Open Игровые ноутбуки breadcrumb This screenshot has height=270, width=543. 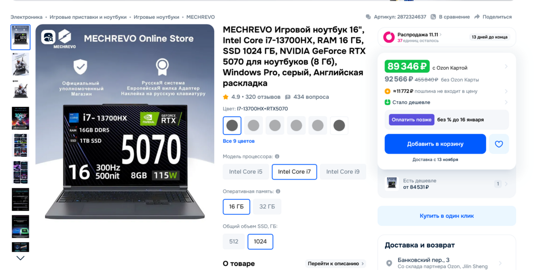pyautogui.click(x=156, y=17)
